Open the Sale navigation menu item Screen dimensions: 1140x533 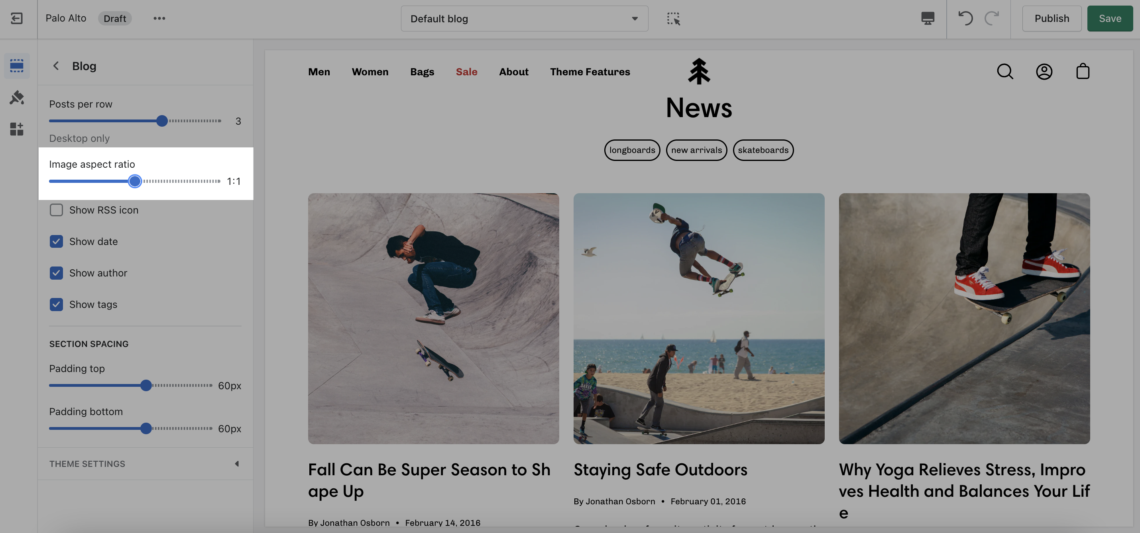point(466,72)
